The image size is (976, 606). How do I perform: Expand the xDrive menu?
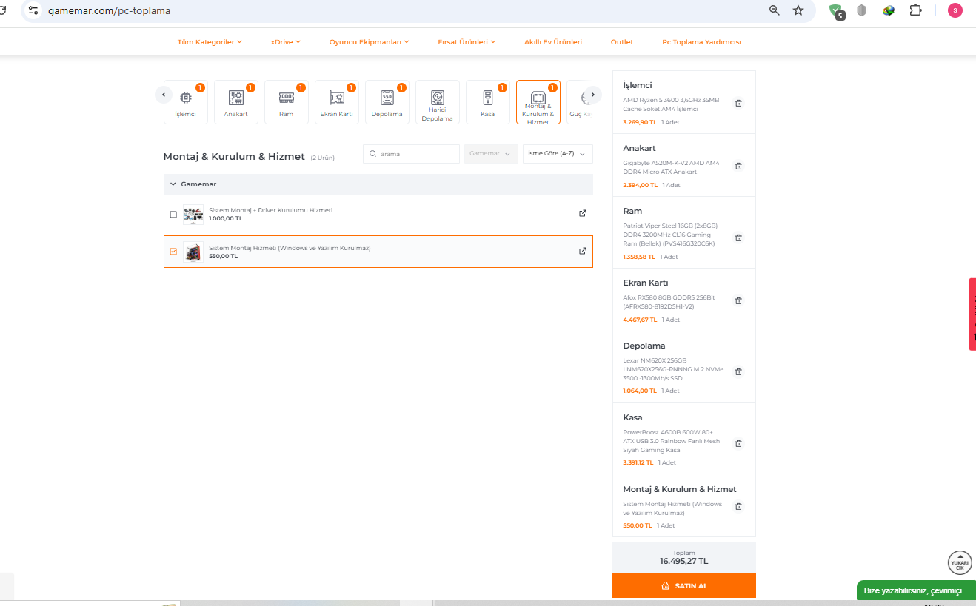286,42
